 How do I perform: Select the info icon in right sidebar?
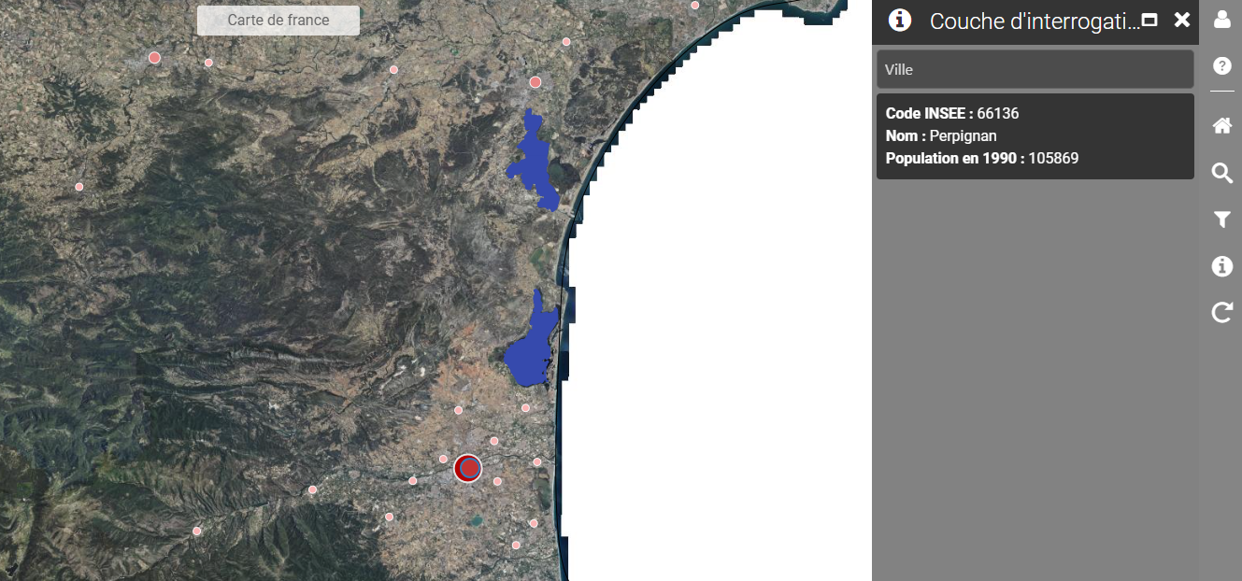pyautogui.click(x=1221, y=267)
